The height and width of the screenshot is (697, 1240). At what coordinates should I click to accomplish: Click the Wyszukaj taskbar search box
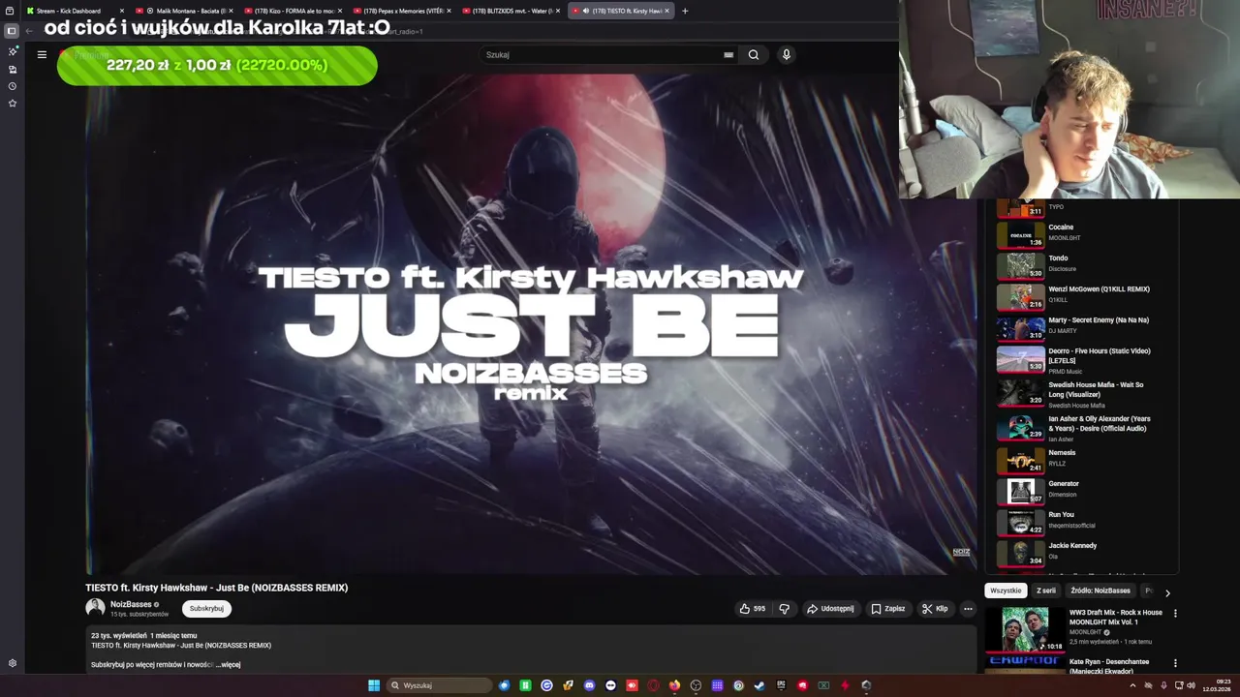click(x=439, y=685)
